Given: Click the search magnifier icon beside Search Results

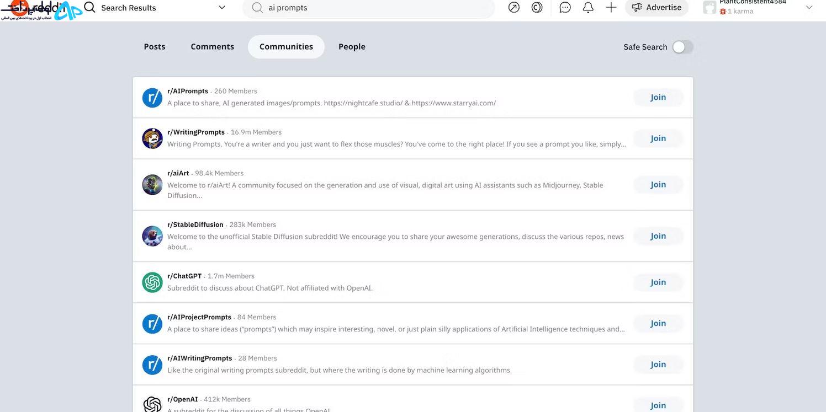Looking at the screenshot, I should (x=89, y=7).
